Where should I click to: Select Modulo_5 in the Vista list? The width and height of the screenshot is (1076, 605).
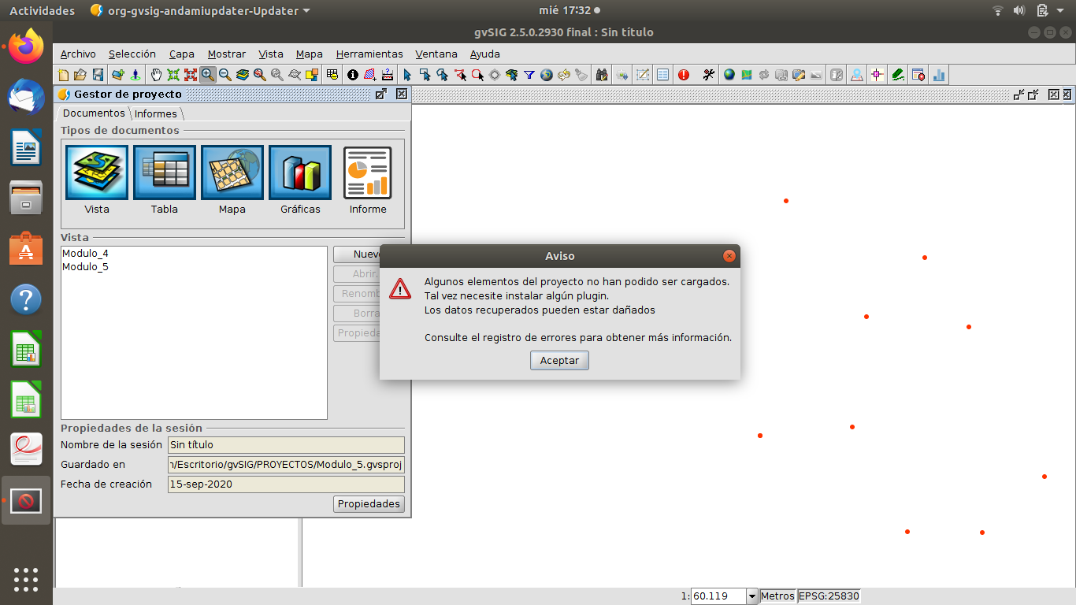click(86, 267)
